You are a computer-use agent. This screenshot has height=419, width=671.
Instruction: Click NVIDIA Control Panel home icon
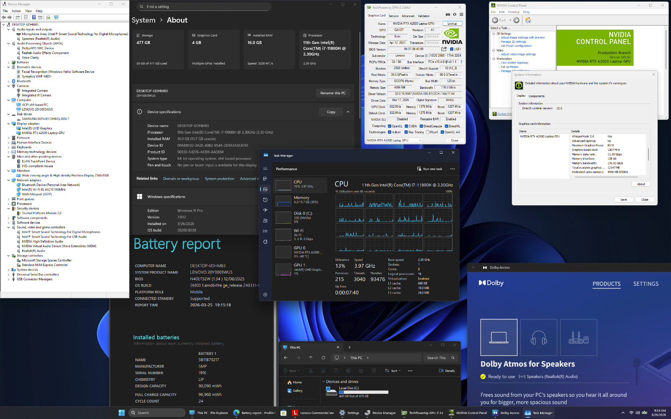tap(528, 20)
